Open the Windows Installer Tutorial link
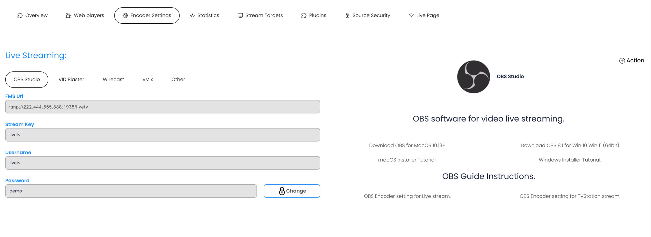The image size is (651, 237). point(570,160)
